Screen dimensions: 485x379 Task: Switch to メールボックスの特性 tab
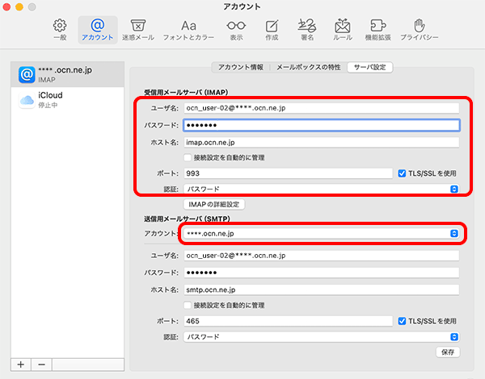[x=309, y=67]
